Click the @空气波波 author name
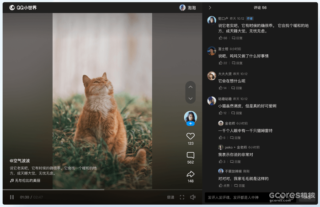The height and width of the screenshot is (207, 320). tap(20, 160)
